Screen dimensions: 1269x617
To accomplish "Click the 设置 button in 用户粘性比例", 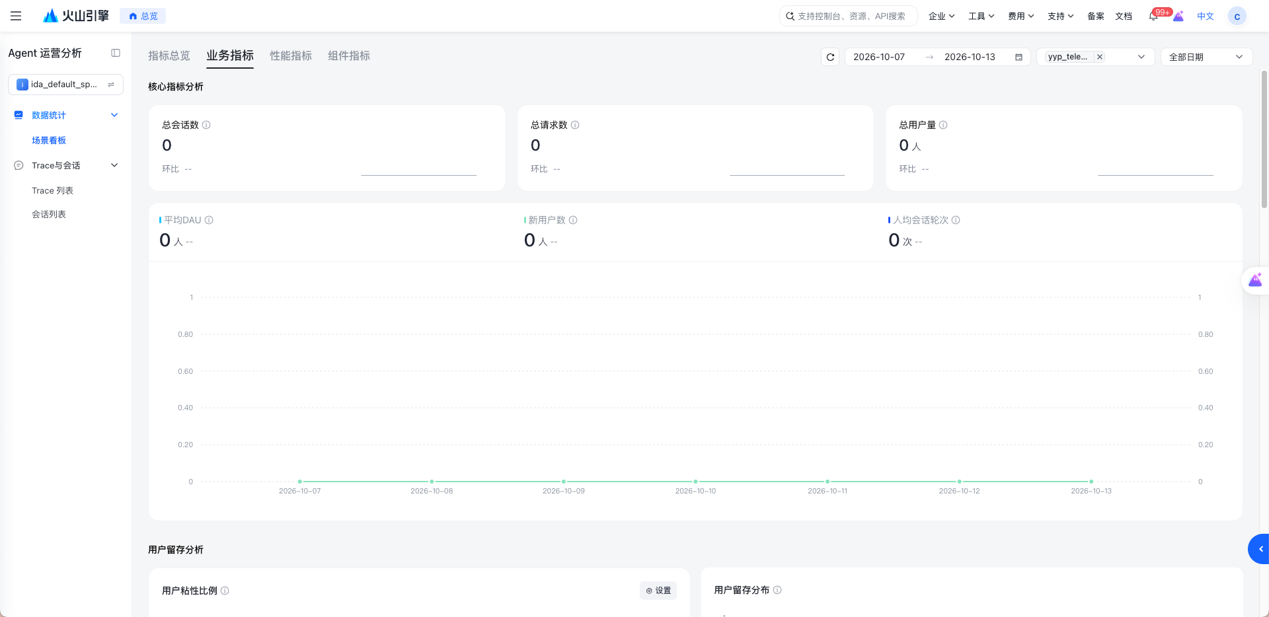I will 658,591.
